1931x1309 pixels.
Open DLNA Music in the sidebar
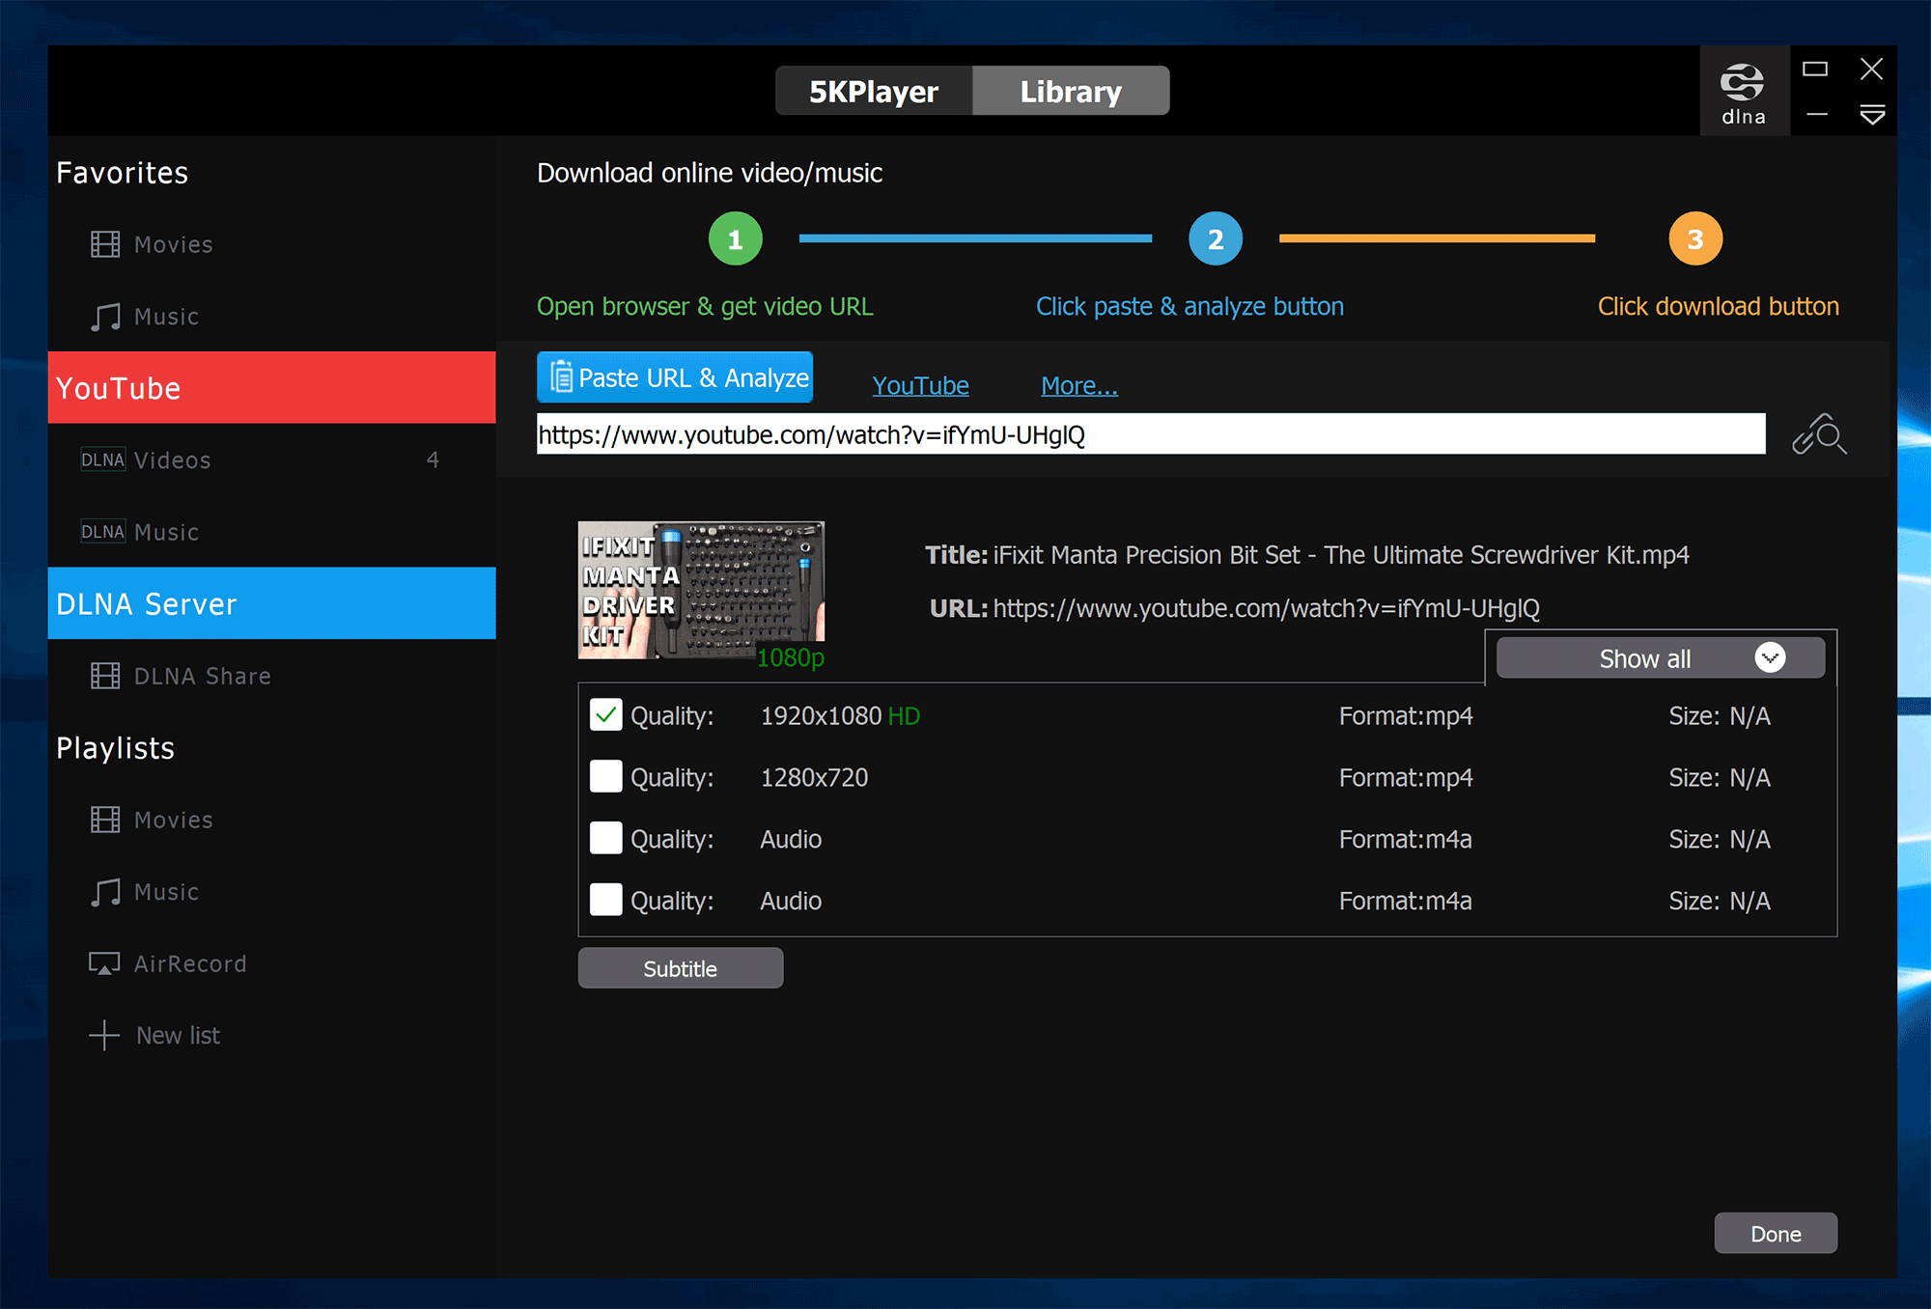(271, 532)
